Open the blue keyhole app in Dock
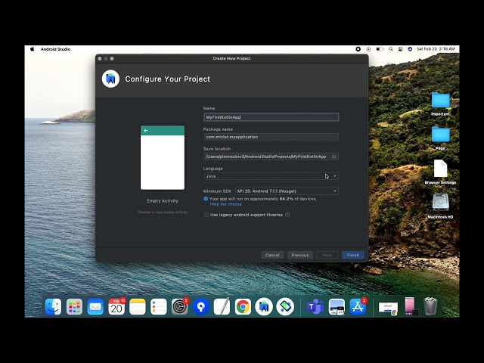 click(200, 306)
